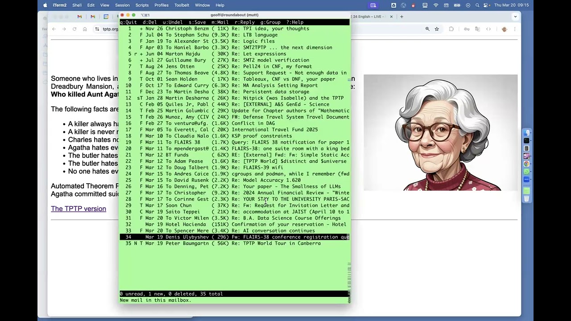Click the Chrome icon in the Dock
Viewport: 571px width, 321px height.
pos(527,164)
